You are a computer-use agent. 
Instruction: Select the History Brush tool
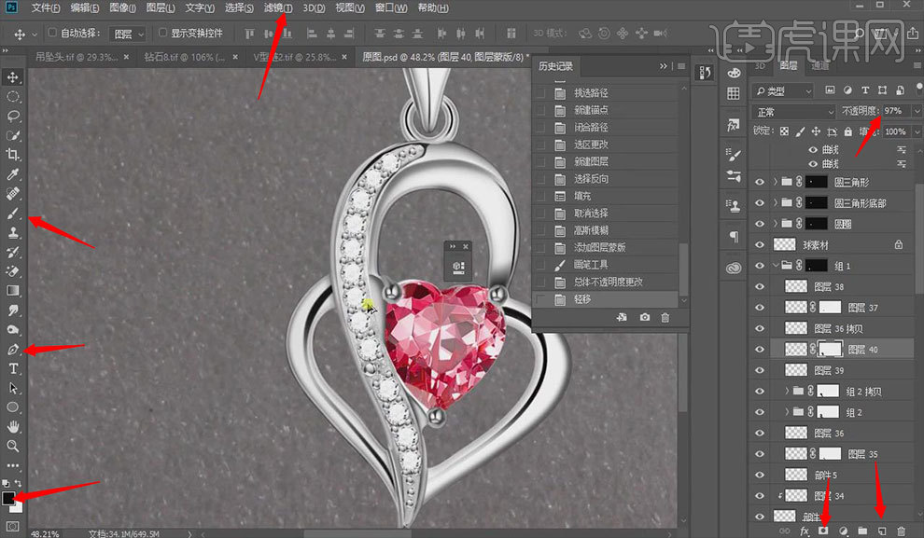tap(13, 252)
